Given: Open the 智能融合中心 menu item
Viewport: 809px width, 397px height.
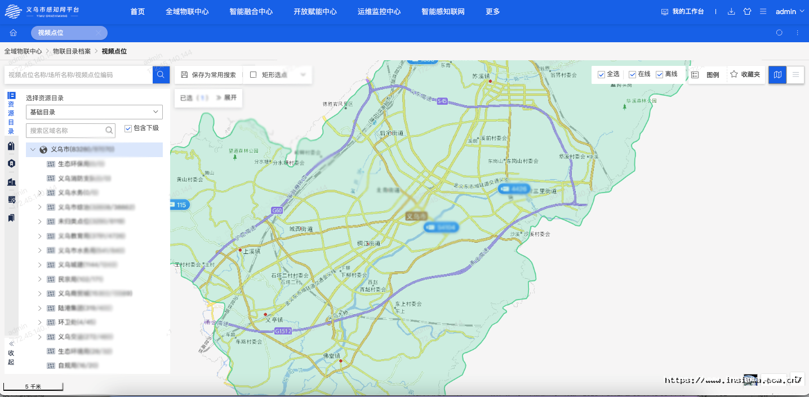Looking at the screenshot, I should coord(250,11).
